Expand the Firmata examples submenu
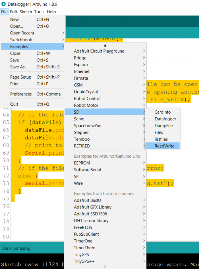This screenshot has width=199, height=269. coord(105,78)
